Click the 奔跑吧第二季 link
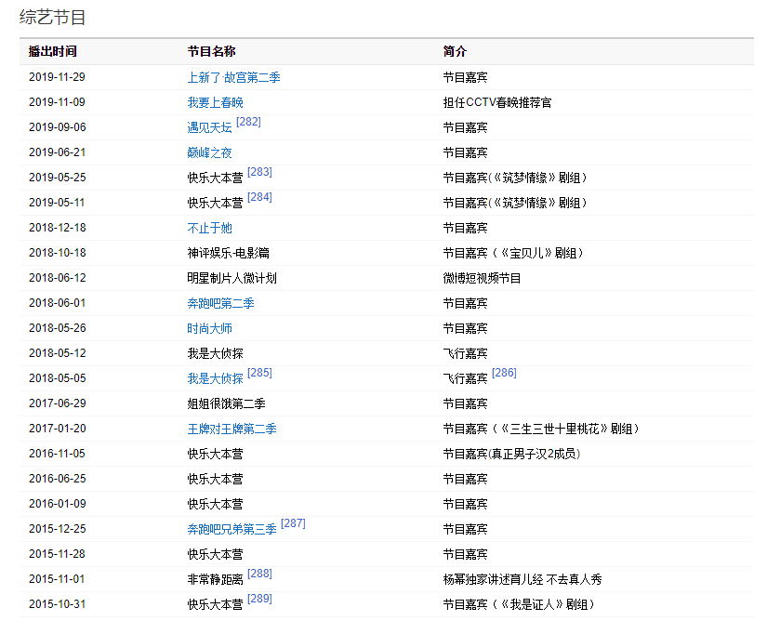This screenshot has height=621, width=767. (x=220, y=303)
